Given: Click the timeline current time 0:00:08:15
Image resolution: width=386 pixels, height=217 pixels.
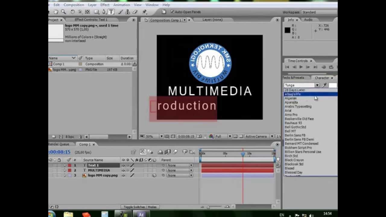Looking at the screenshot, I should tap(59, 152).
